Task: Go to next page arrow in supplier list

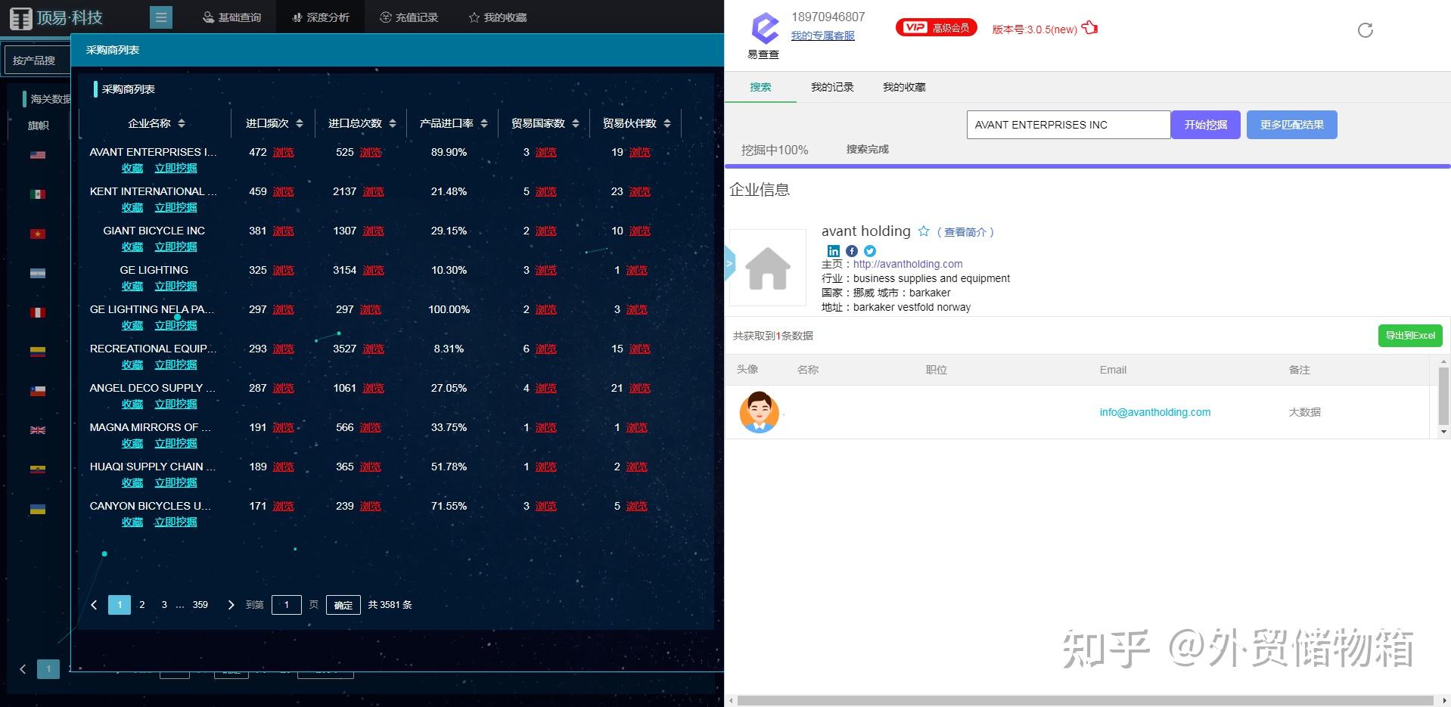Action: 231,605
